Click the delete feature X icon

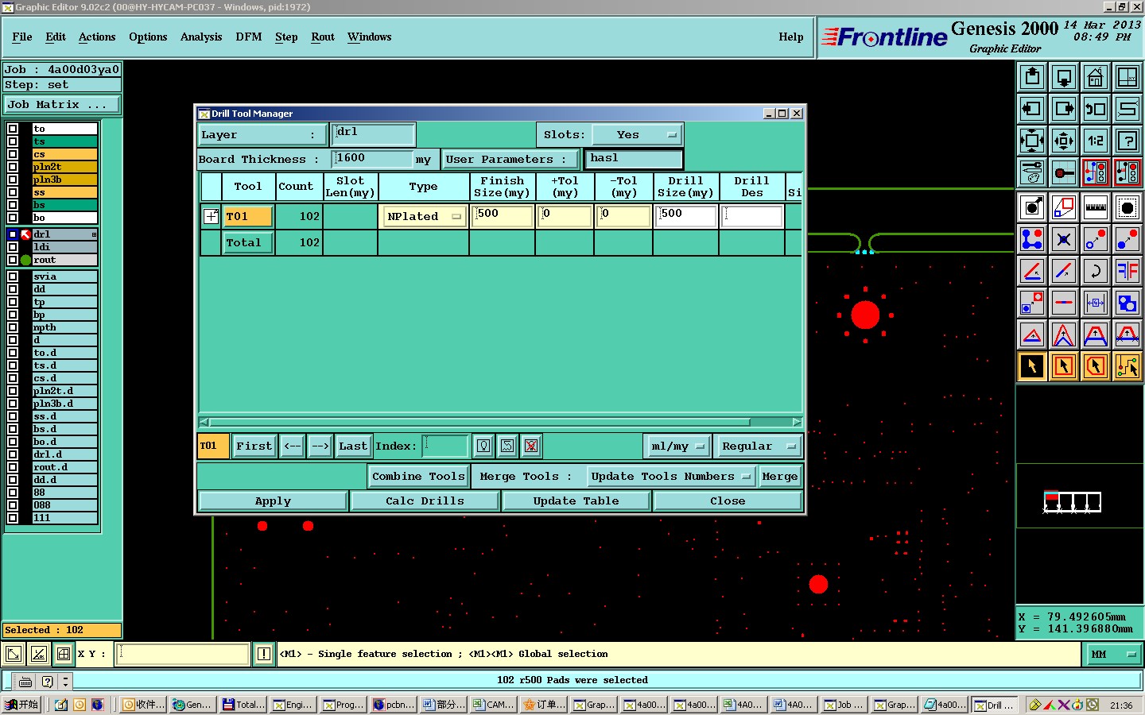1064,239
